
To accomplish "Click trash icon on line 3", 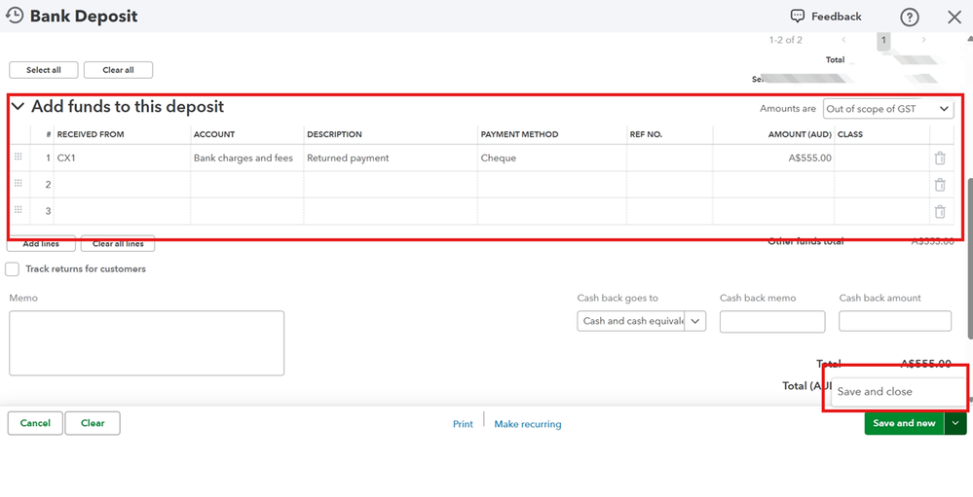I will pos(940,211).
